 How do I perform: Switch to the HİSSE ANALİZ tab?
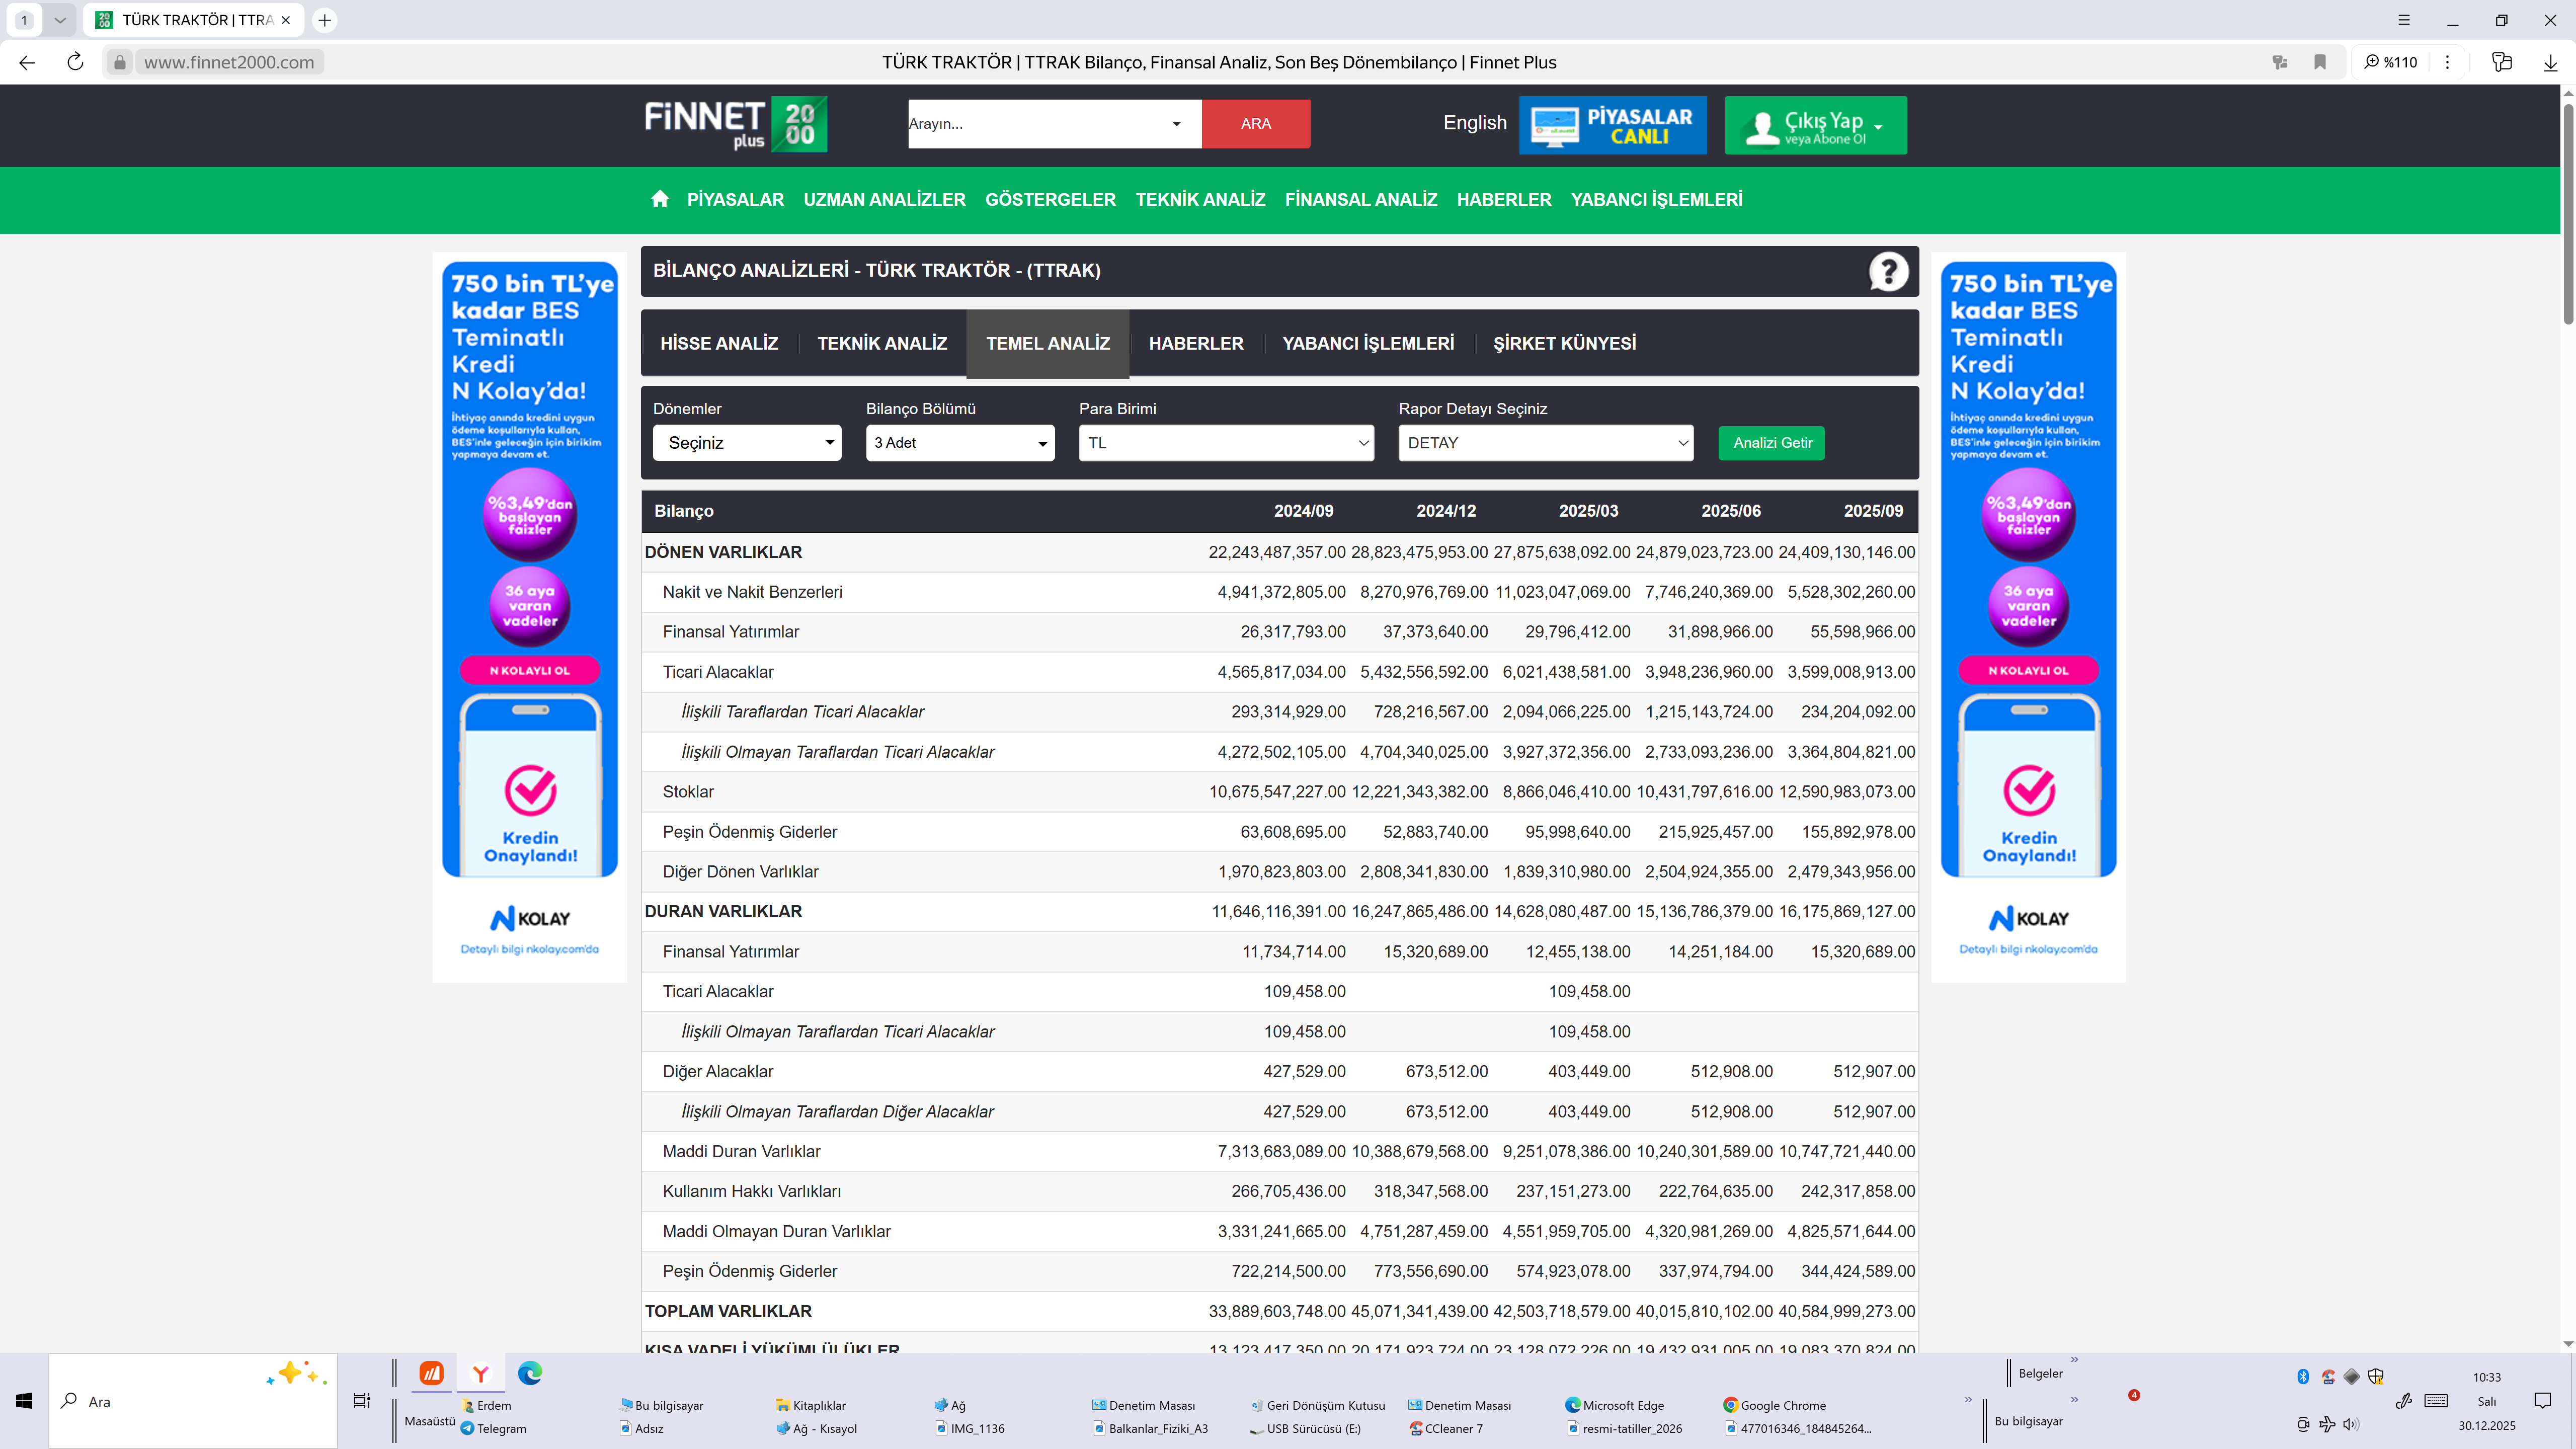point(719,343)
